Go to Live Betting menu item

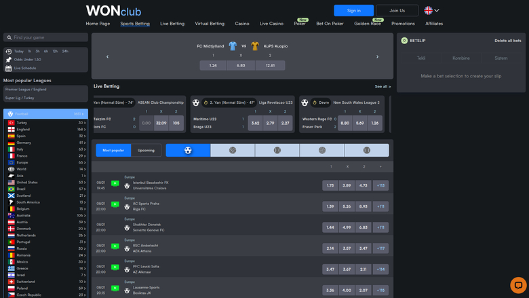point(172,24)
